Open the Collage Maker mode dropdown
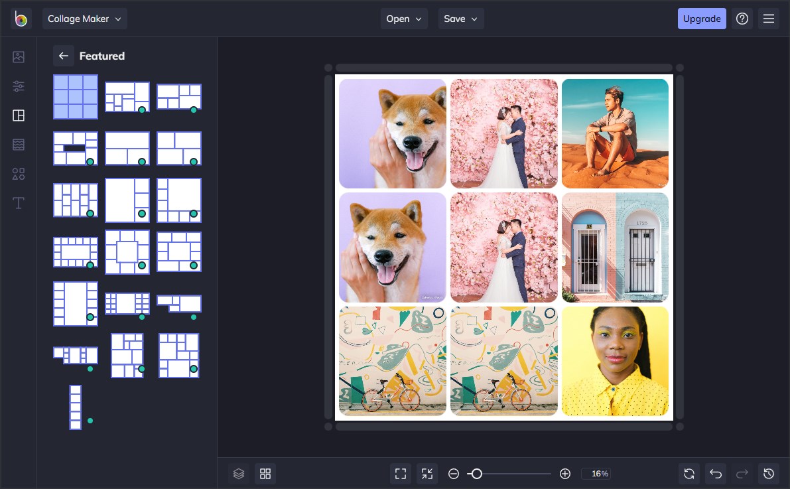This screenshot has height=489, width=790. [84, 19]
